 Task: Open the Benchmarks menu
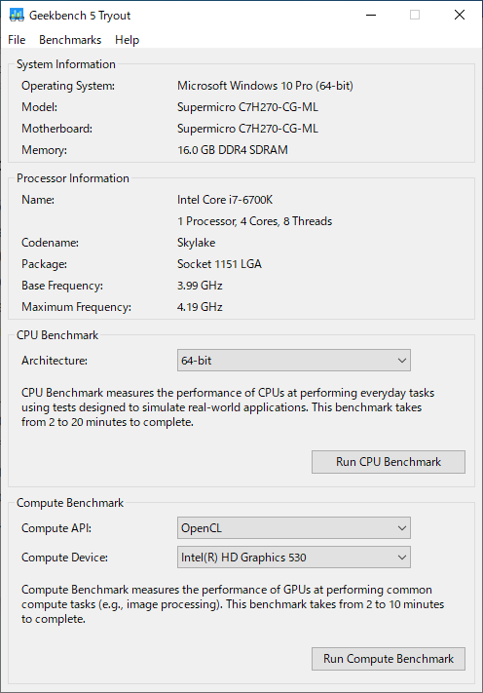(x=70, y=40)
